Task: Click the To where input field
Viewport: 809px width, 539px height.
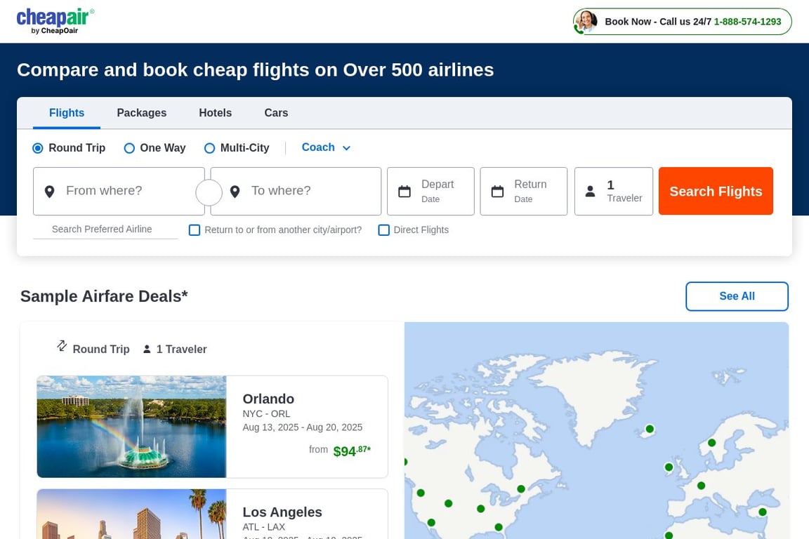Action: (296, 192)
